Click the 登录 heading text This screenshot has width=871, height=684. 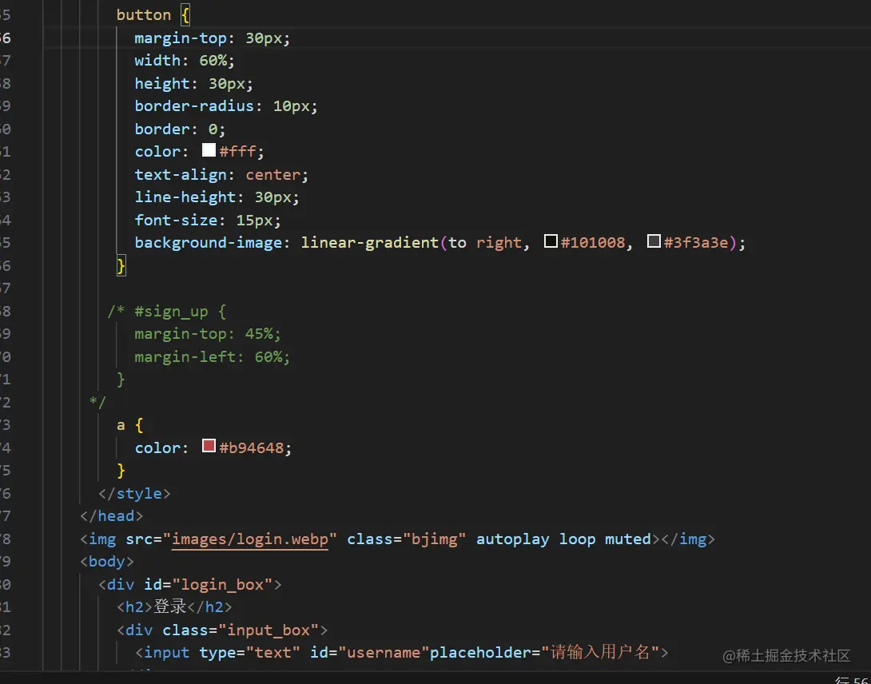point(170,606)
